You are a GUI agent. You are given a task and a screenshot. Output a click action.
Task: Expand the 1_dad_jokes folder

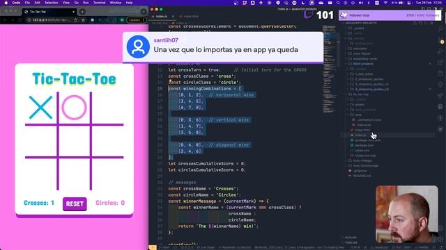tap(364, 74)
